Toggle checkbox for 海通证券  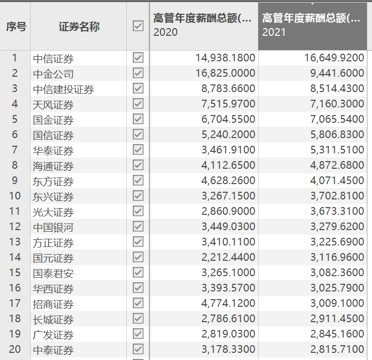click(x=138, y=165)
